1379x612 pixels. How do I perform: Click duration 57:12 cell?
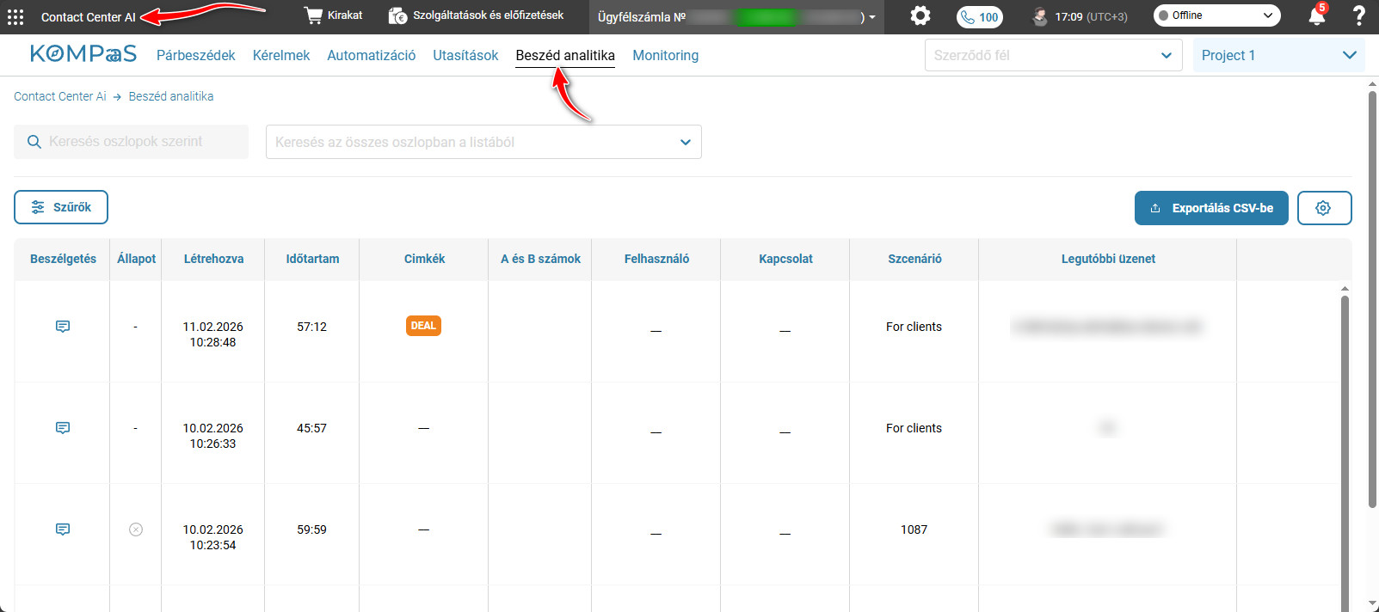coord(311,327)
